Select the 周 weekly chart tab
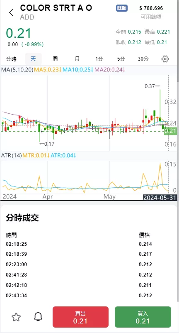This screenshot has height=333, width=179. [55, 59]
